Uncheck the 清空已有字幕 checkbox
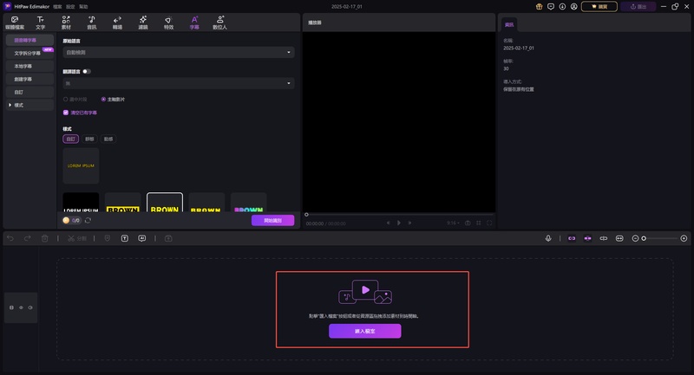 click(x=65, y=112)
